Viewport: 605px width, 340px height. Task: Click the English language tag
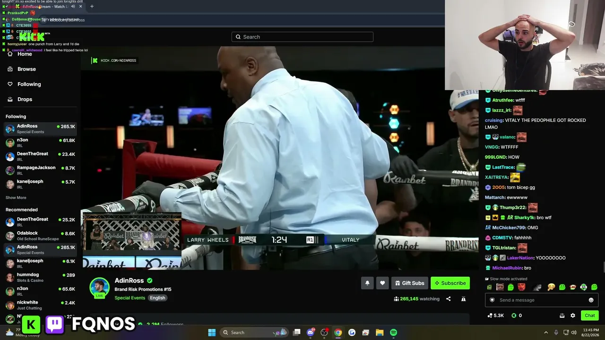tap(157, 298)
